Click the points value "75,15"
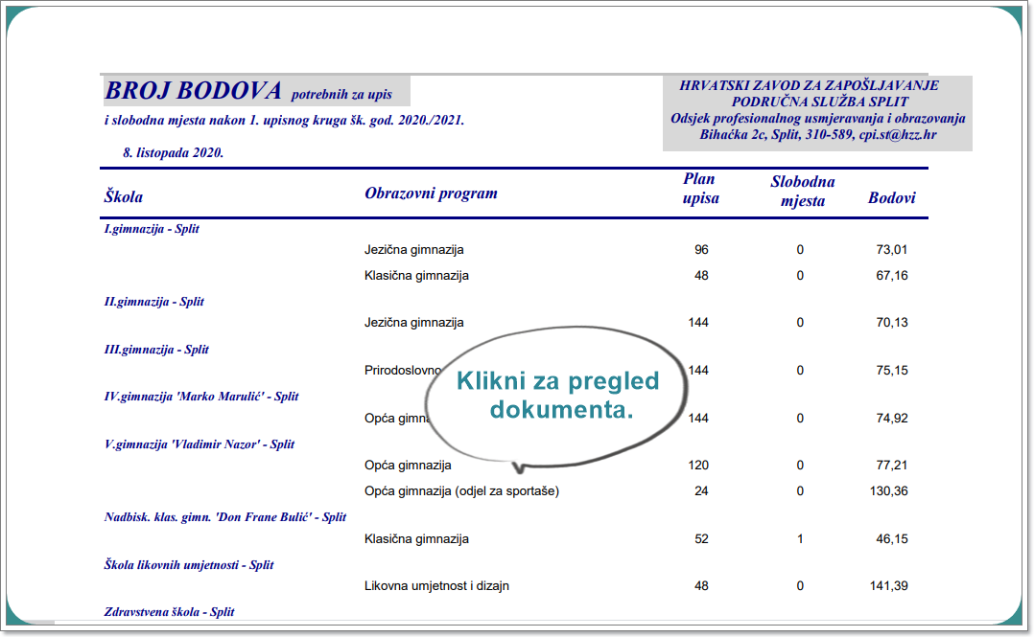This screenshot has height=637, width=1034. click(x=892, y=370)
